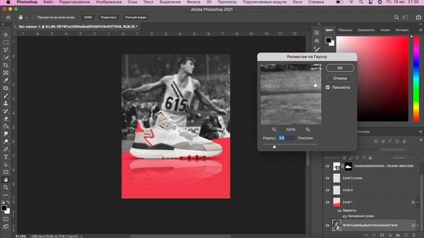Switch to the Градиенты tab

click(366, 30)
